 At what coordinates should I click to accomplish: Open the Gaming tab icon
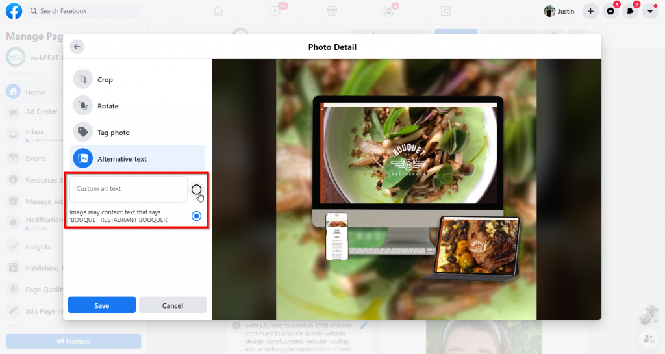pyautogui.click(x=445, y=11)
